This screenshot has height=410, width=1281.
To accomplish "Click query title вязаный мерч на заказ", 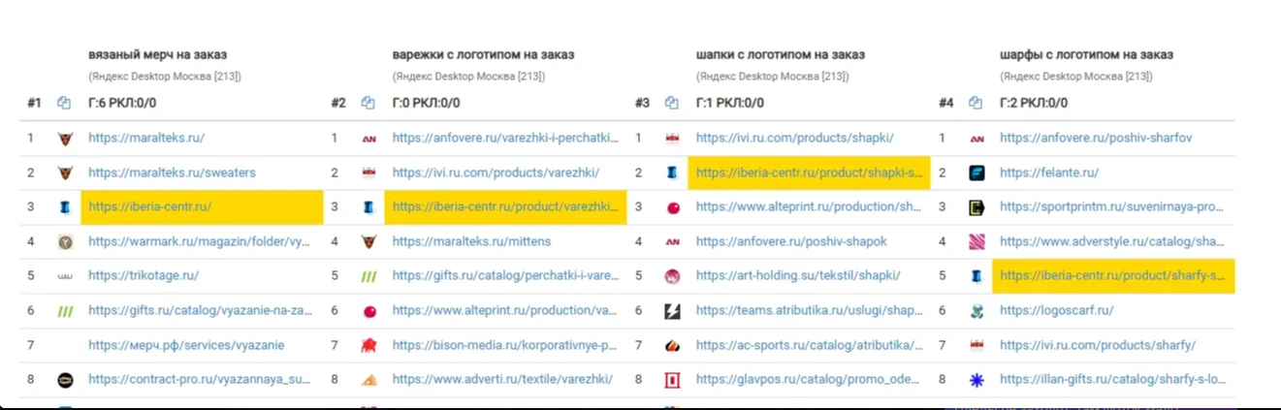I will point(157,55).
